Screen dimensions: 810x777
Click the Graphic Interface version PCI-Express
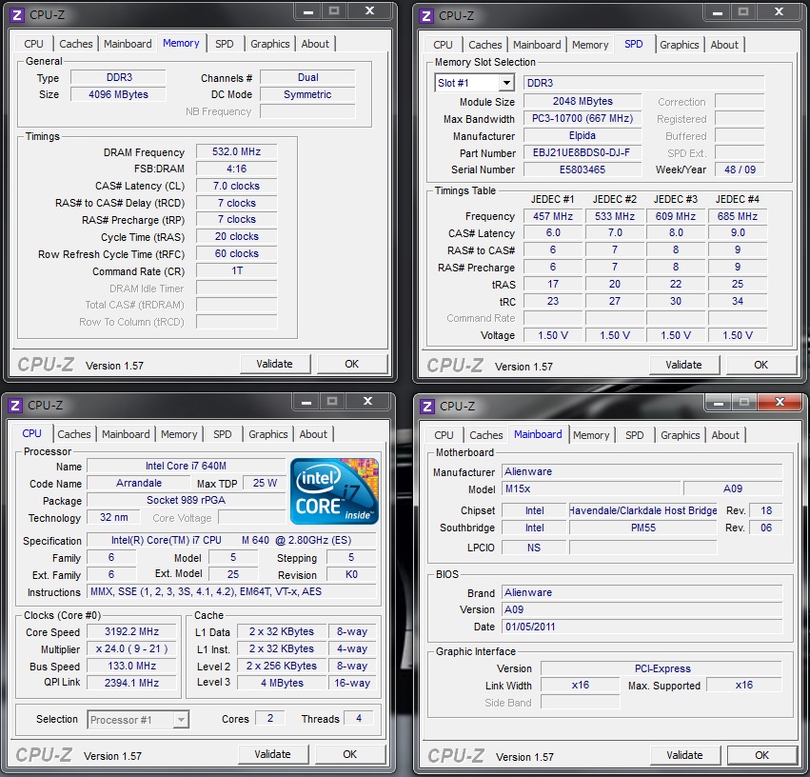(x=662, y=668)
